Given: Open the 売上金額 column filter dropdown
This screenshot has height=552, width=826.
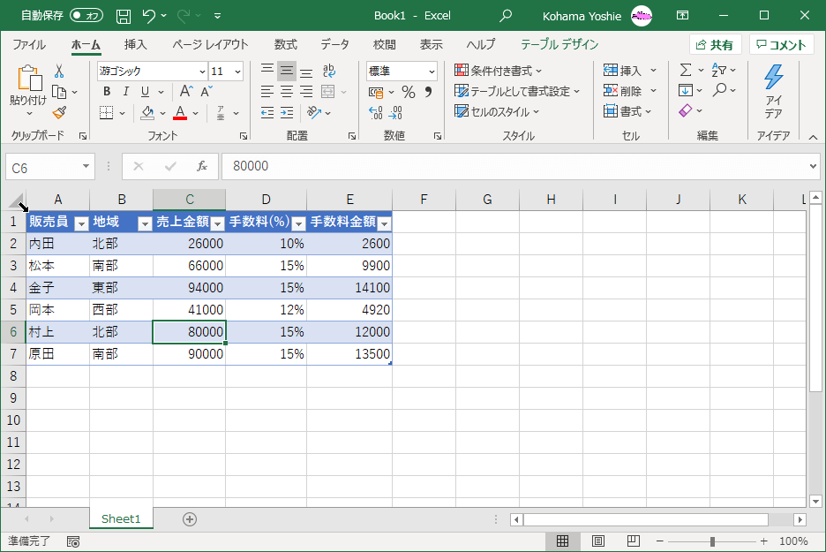Looking at the screenshot, I should 218,224.
